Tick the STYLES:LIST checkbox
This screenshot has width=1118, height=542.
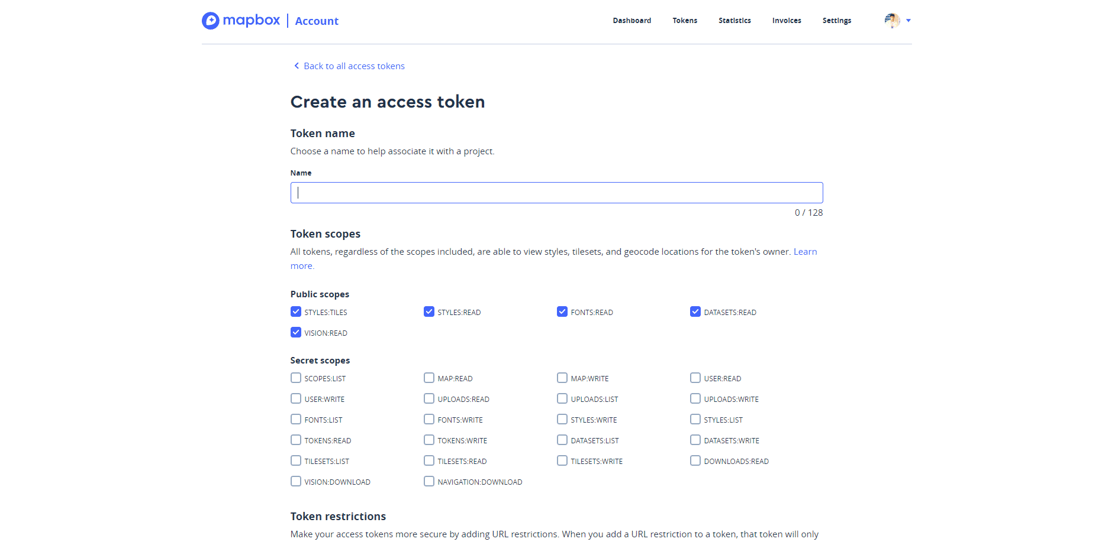tap(695, 419)
